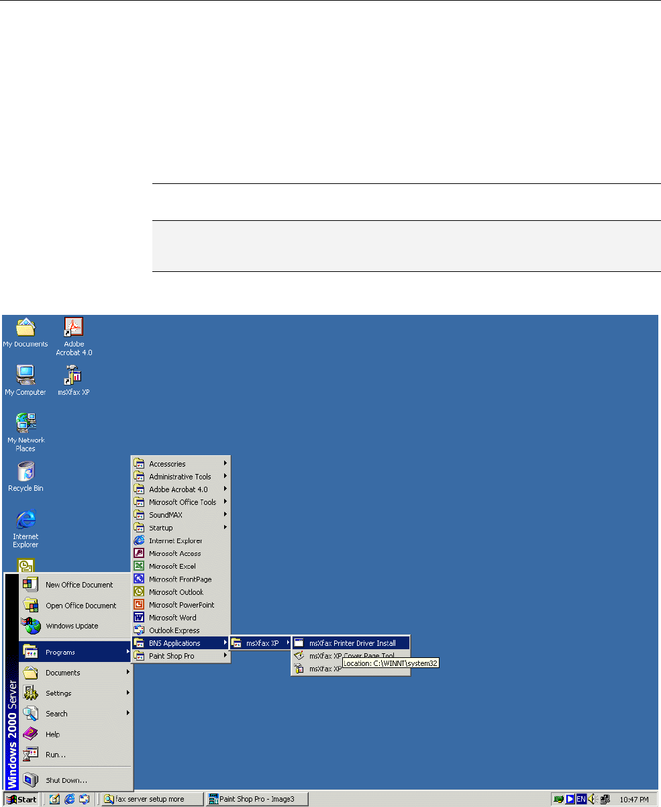Image resolution: width=661 pixels, height=807 pixels.
Task: Click the connection status tray icon beside clock
Action: click(x=605, y=799)
